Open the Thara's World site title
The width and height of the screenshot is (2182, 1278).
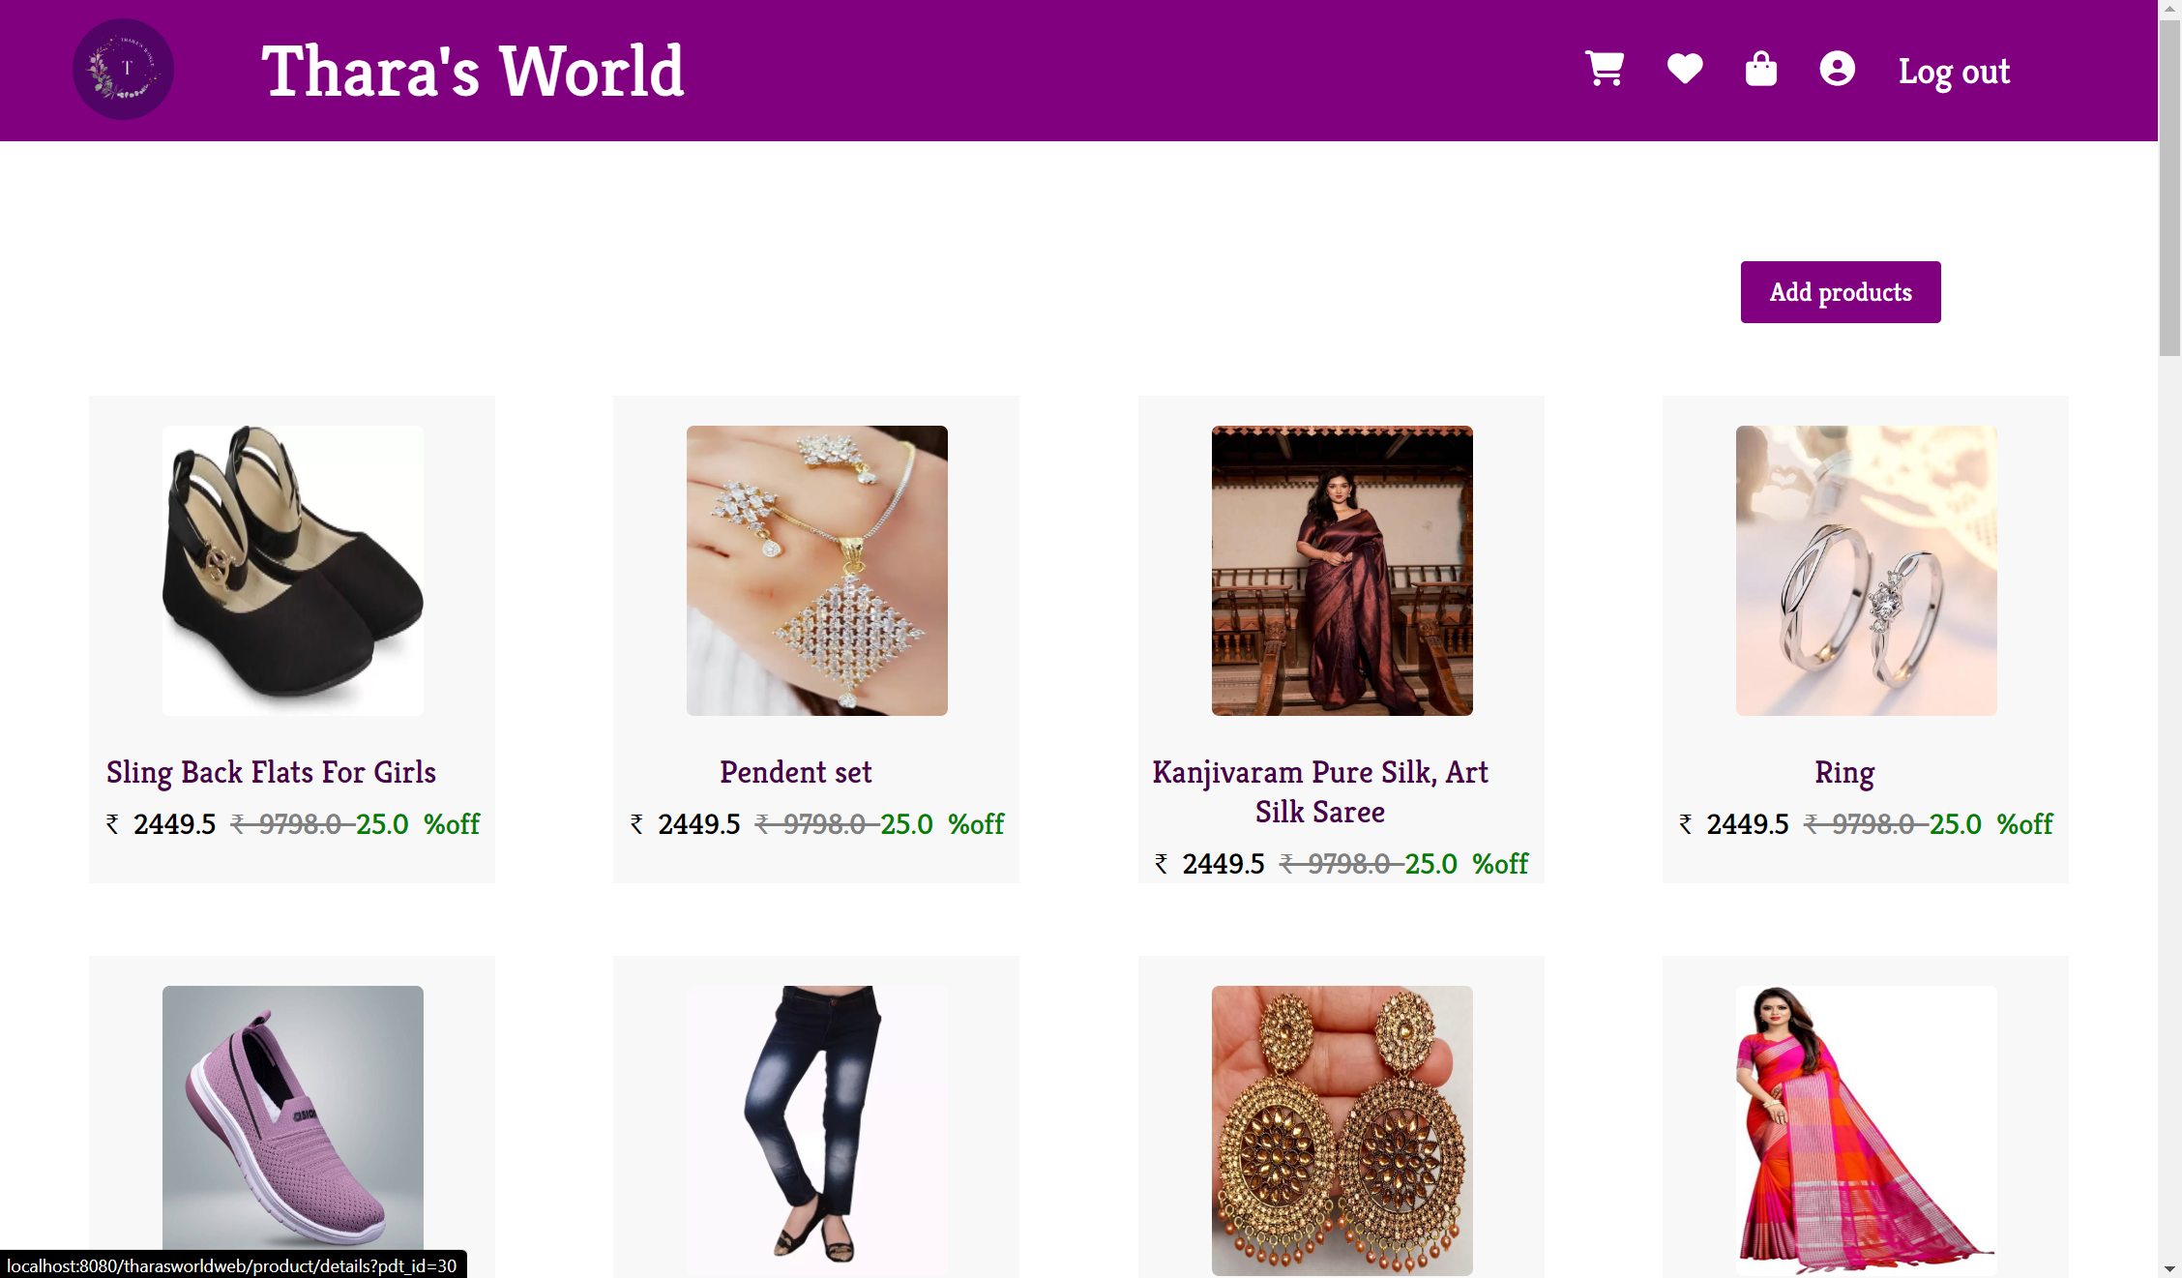pos(472,71)
